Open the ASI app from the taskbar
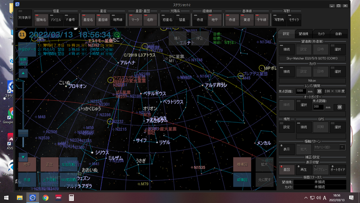The height and width of the screenshot is (203, 360). (58, 198)
